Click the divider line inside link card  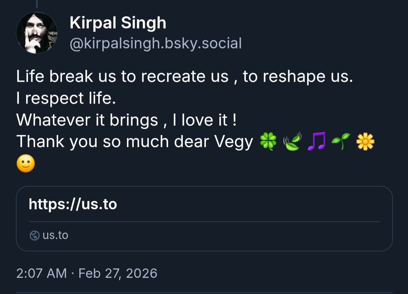204,222
